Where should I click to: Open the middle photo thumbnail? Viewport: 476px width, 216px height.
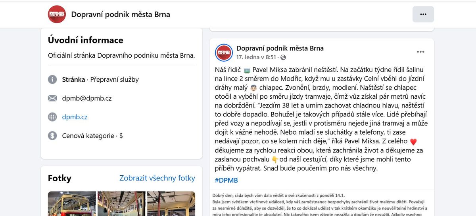pos(121,204)
